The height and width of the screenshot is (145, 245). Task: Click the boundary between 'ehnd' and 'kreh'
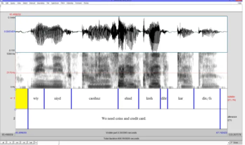click(139, 99)
